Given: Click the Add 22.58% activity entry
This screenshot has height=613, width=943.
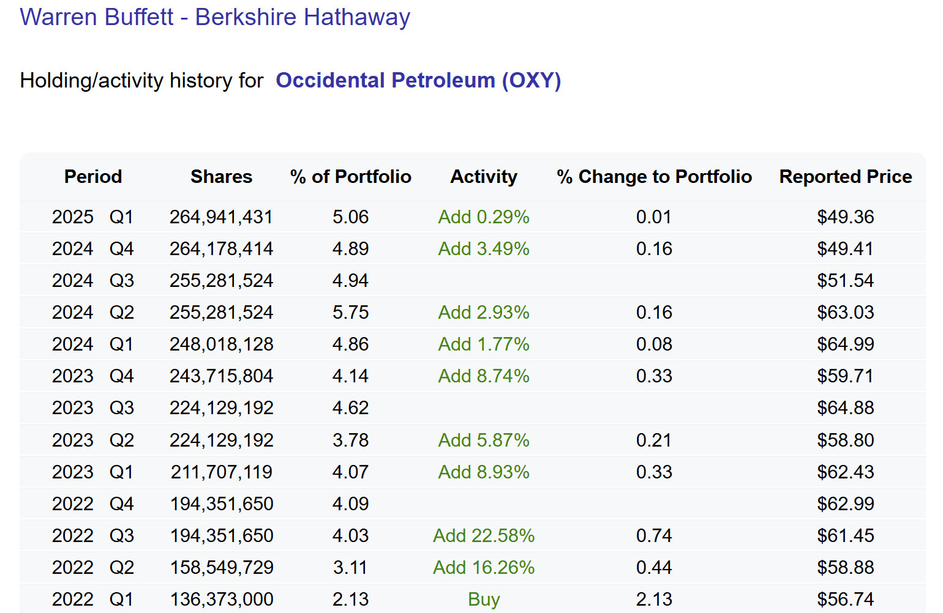Looking at the screenshot, I should coord(484,536).
